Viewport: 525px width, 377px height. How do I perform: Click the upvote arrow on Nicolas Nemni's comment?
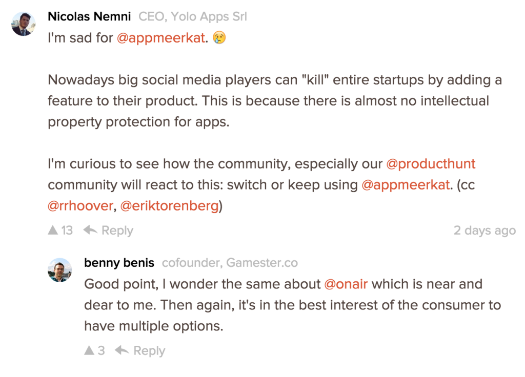point(52,230)
